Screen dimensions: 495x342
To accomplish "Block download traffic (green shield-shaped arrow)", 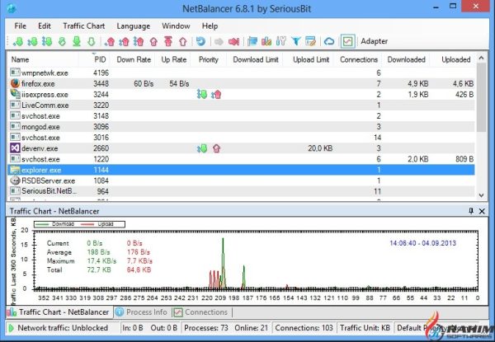I will click(62, 41).
